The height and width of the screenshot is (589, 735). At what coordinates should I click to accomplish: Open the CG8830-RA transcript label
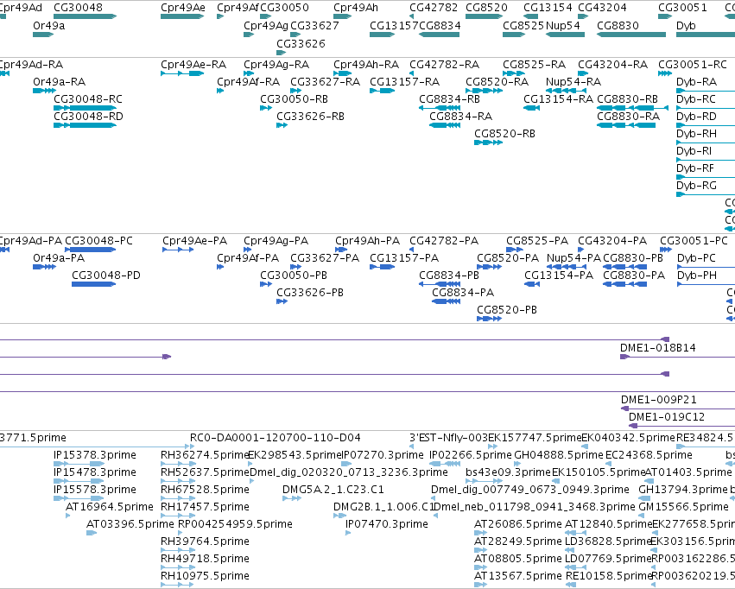click(628, 117)
